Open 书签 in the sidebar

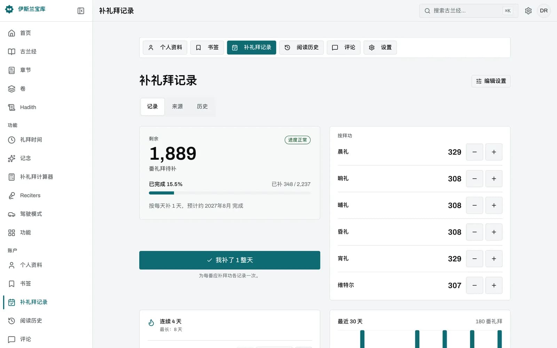(46, 284)
